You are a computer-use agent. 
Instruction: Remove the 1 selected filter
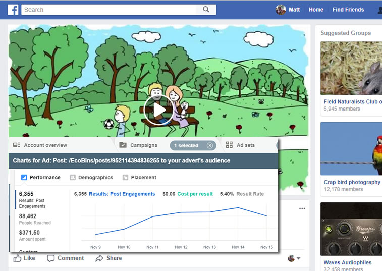click(210, 145)
